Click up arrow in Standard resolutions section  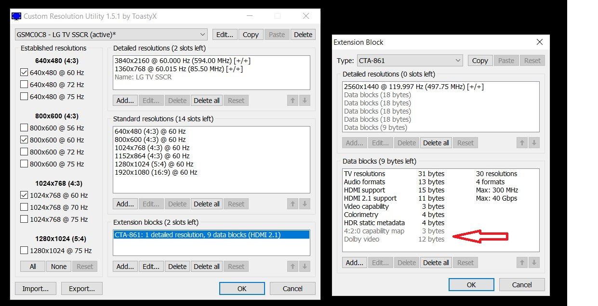[x=292, y=204]
